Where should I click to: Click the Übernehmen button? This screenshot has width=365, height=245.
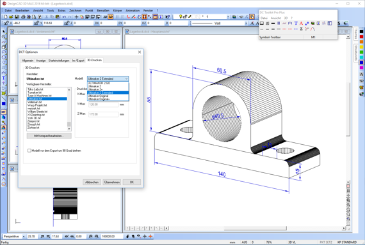click(x=111, y=182)
